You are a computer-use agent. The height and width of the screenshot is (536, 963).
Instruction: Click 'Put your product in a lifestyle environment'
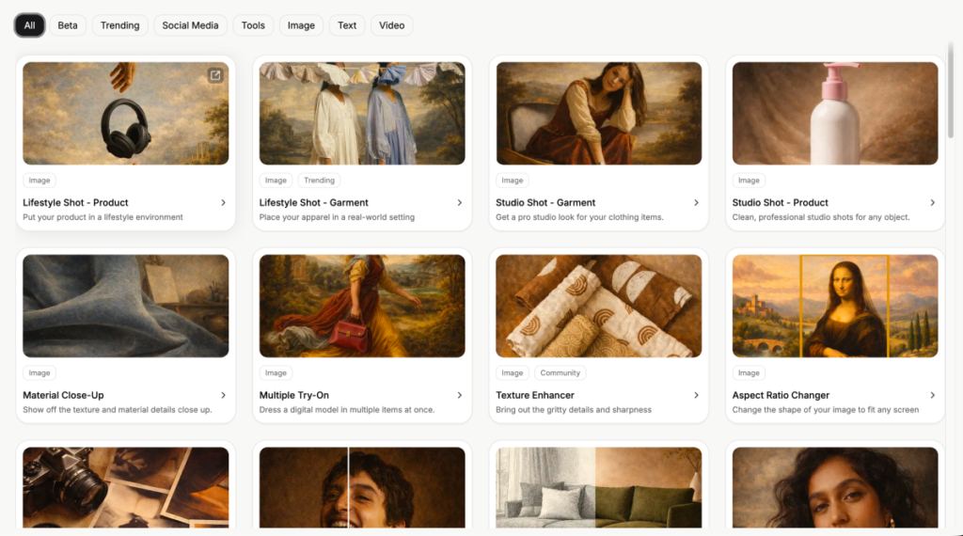click(x=103, y=217)
